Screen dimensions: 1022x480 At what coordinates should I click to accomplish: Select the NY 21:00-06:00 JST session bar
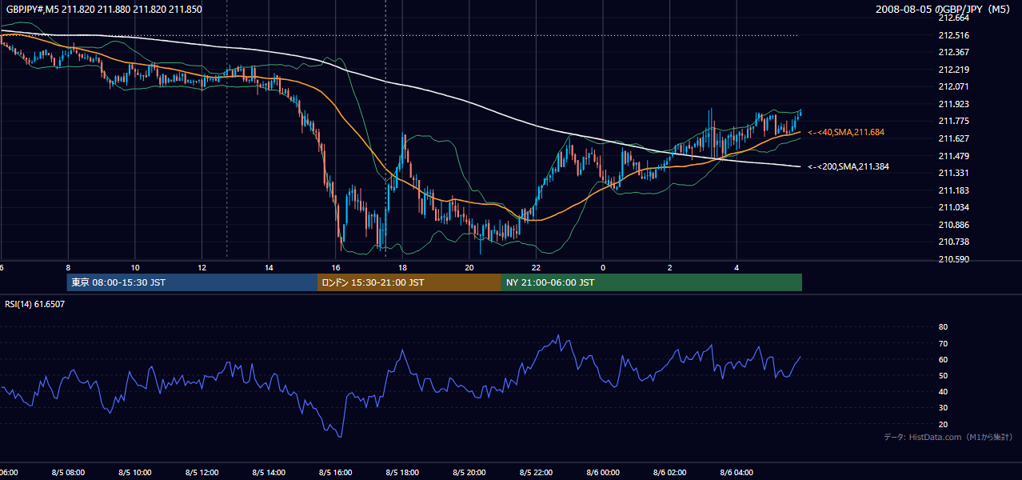tap(652, 282)
